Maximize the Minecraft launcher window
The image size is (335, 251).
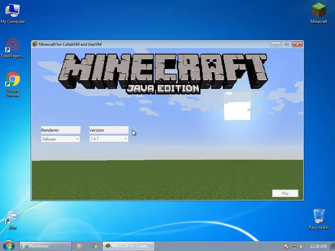(x=287, y=44)
